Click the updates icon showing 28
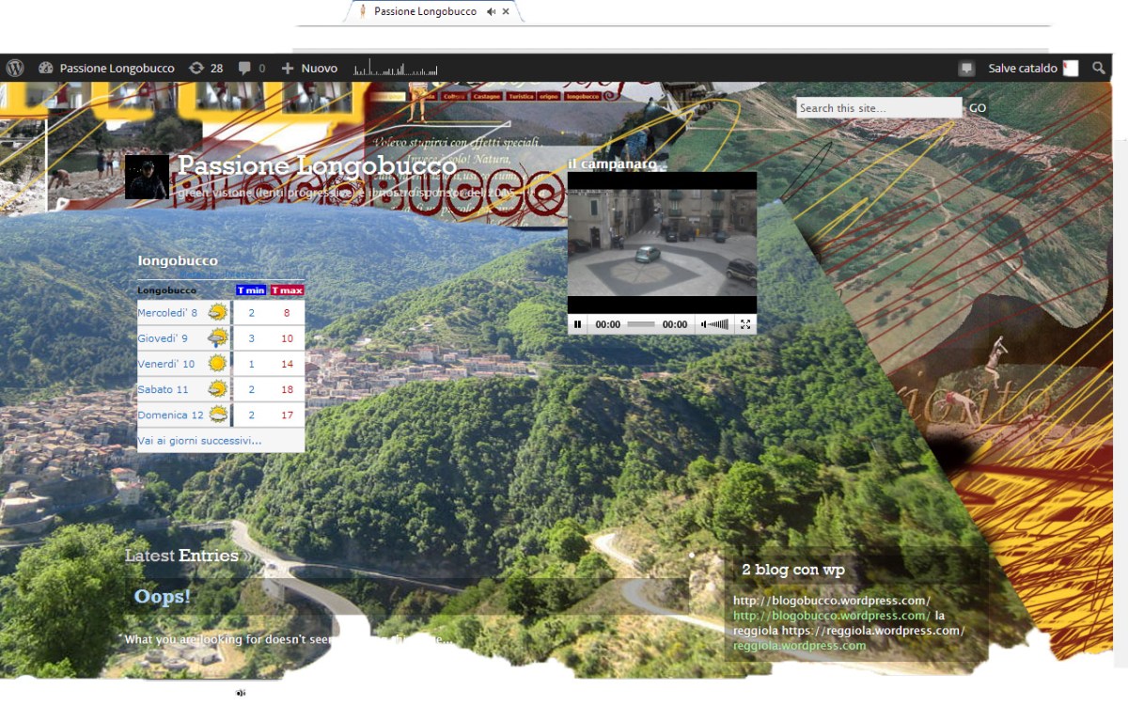1128x705 pixels. (206, 68)
